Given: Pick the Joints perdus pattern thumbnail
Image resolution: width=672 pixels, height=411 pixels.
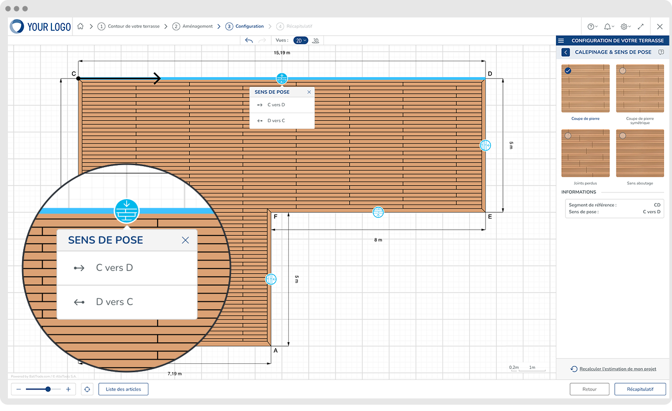Looking at the screenshot, I should point(586,153).
